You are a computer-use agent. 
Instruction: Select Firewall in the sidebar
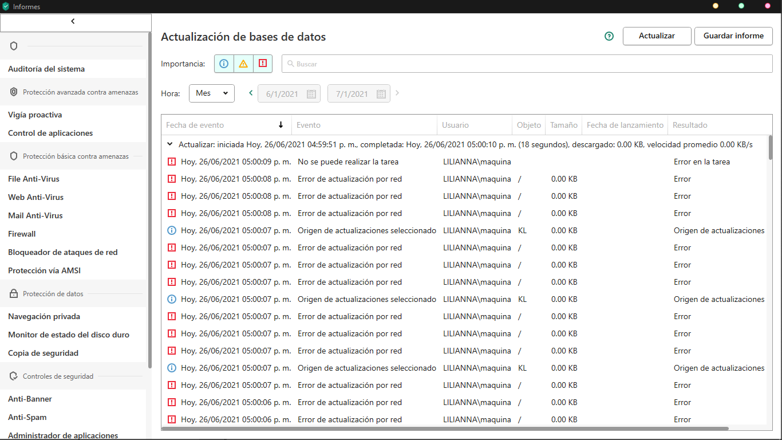pos(22,234)
